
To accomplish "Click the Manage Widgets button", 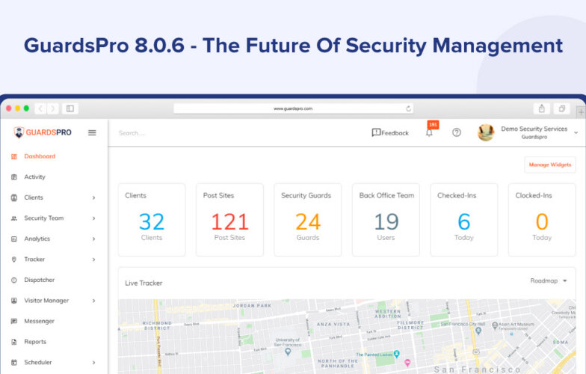I will [x=550, y=165].
